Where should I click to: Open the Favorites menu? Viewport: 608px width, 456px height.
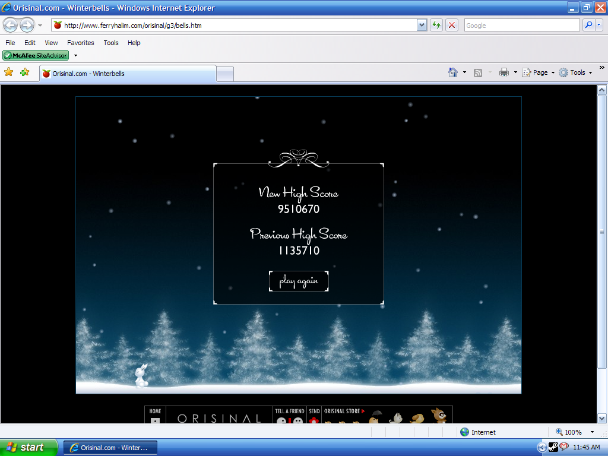(80, 43)
